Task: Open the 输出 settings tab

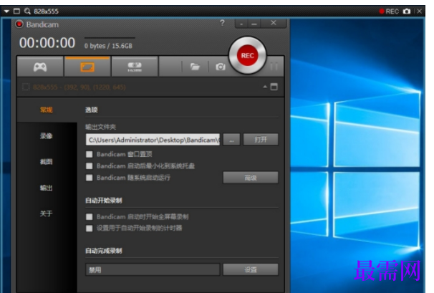Action: pos(47,188)
